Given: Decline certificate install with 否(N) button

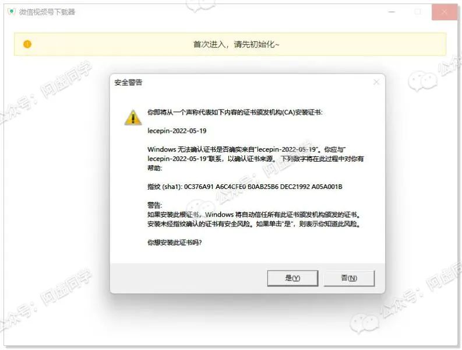Looking at the screenshot, I should point(349,278).
